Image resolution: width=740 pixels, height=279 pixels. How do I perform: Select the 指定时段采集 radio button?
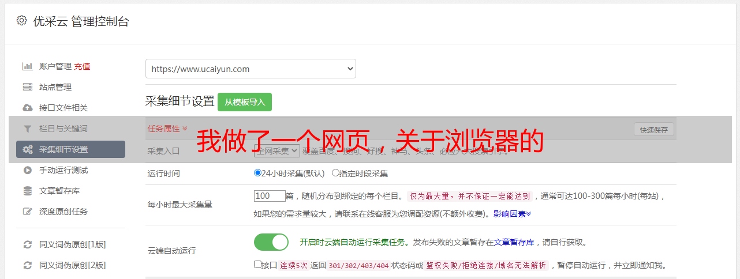(x=335, y=172)
